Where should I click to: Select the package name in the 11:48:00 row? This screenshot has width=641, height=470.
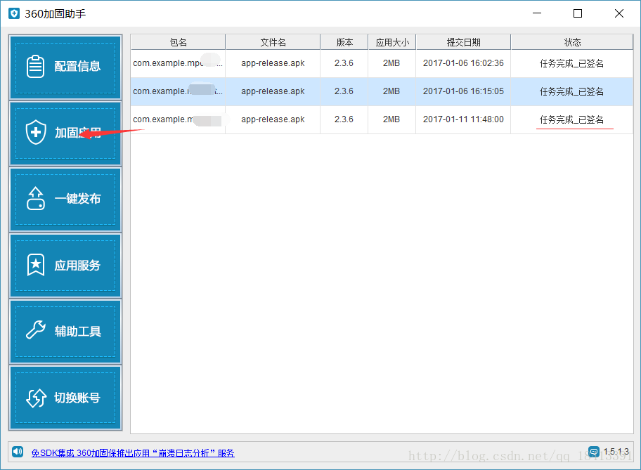tap(178, 119)
